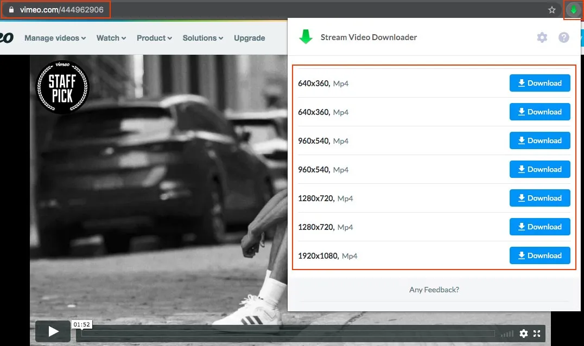
Task: Click the padlock icon beside the URL
Action: [x=12, y=9]
